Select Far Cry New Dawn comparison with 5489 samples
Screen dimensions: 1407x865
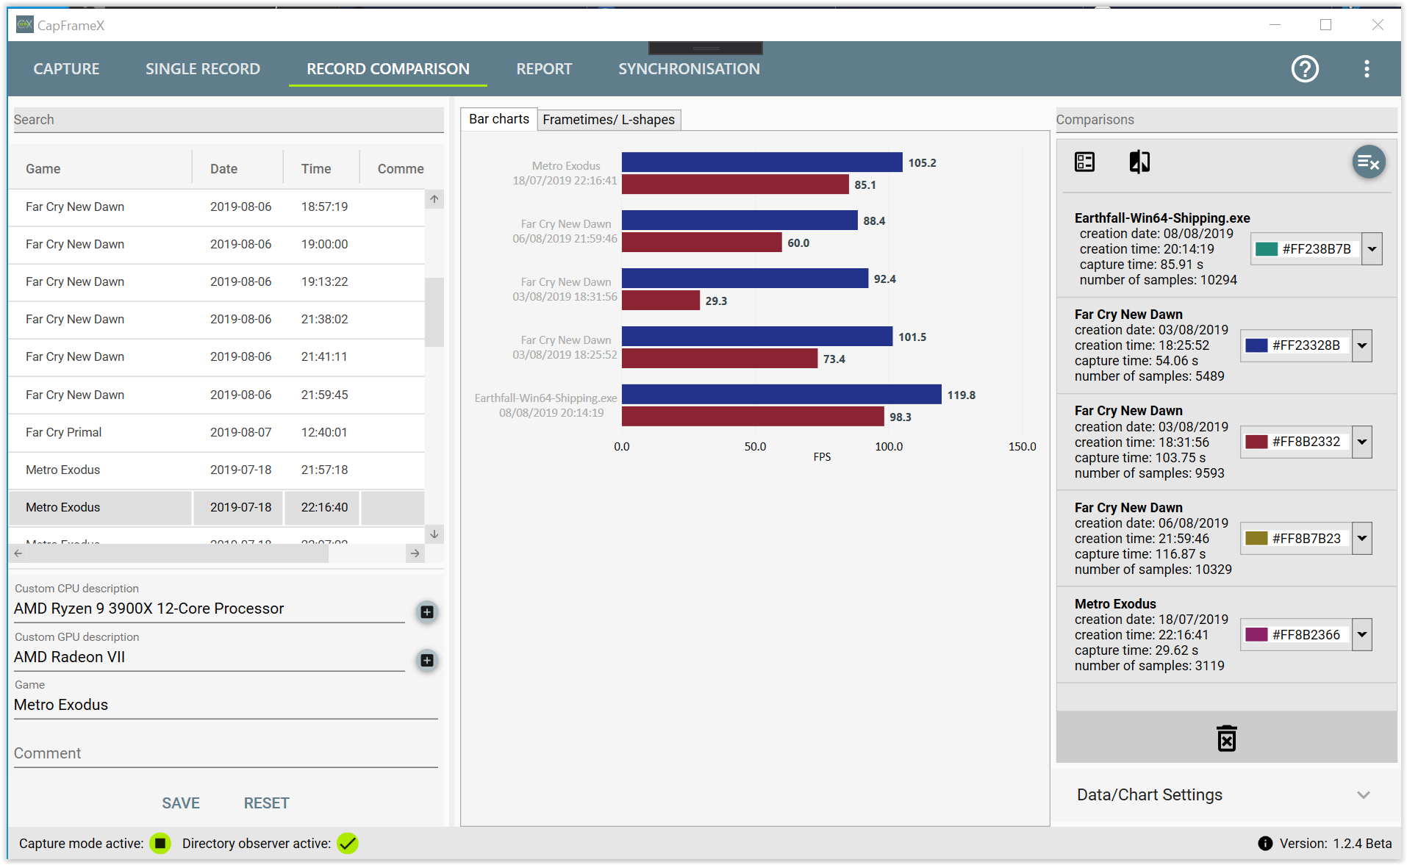pyautogui.click(x=1225, y=345)
